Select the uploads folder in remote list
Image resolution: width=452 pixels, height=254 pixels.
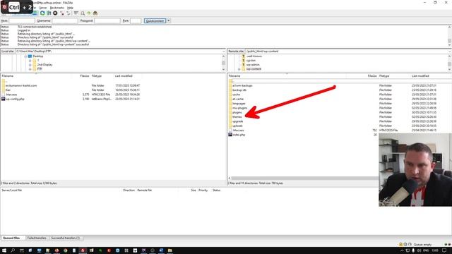[237, 126]
